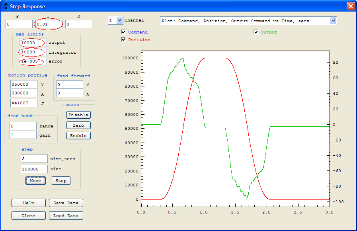The image size is (357, 231).
Task: Toggle the Position plot checkbox
Action: (123, 39)
